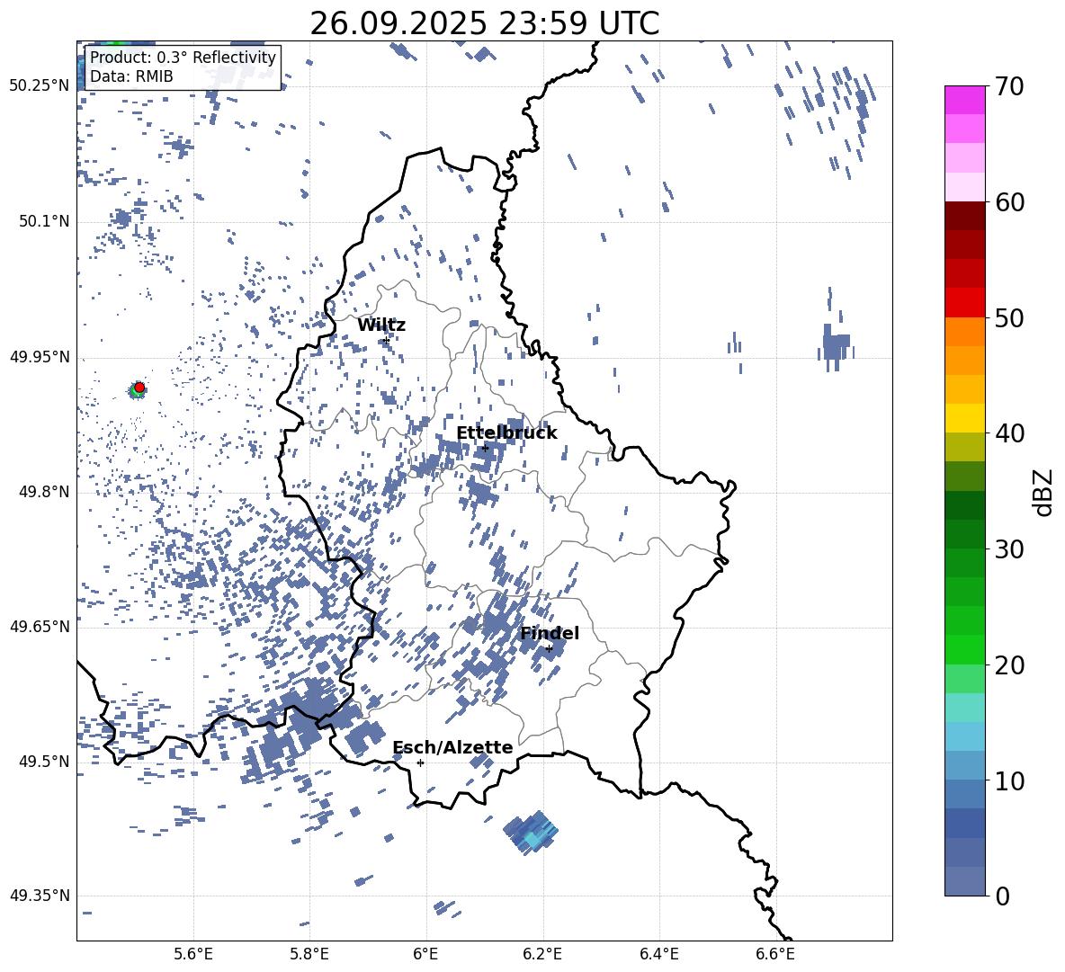The height and width of the screenshot is (972, 1065).
Task: Click the Findel station cross marker
Action: point(549,649)
